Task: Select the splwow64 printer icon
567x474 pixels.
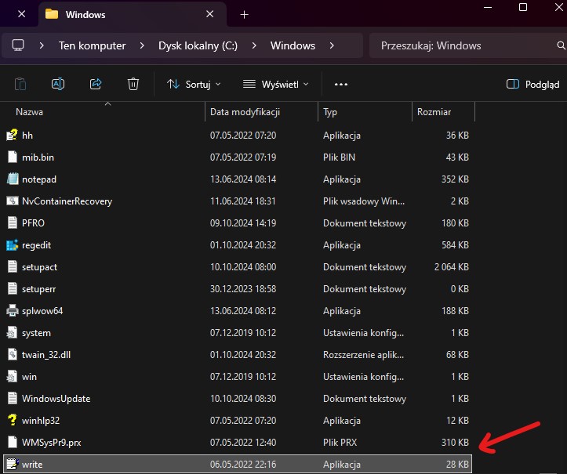Action: point(13,311)
